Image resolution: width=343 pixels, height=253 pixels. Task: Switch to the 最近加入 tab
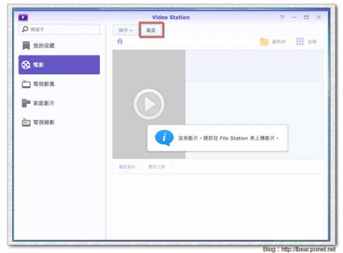click(x=127, y=167)
